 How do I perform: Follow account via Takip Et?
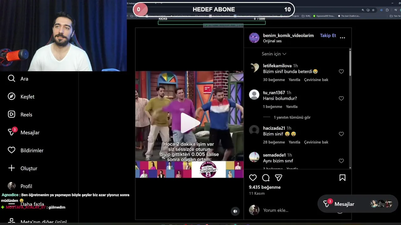click(328, 35)
